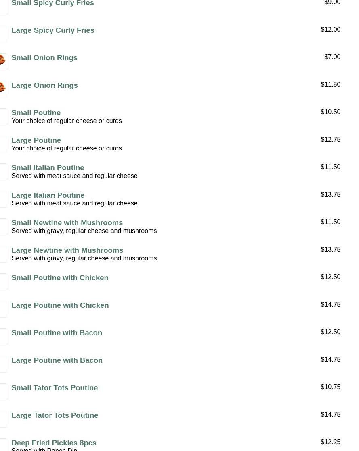Select the Small Spicy Curly Fries item
This screenshot has height=451, width=359.
coord(52,3)
